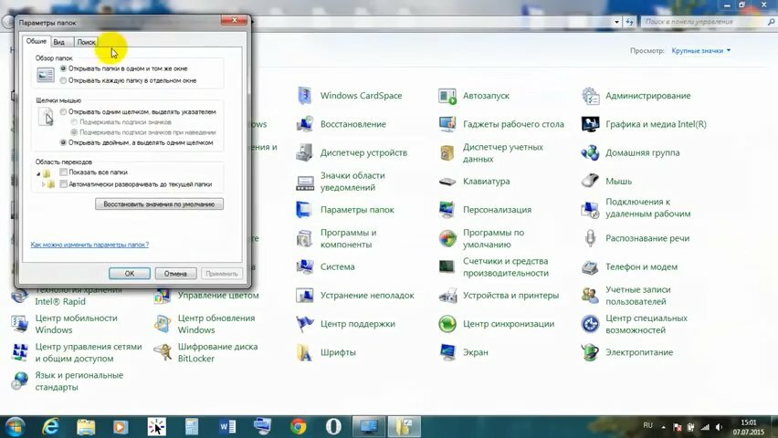The width and height of the screenshot is (778, 438).
Task: Select Открывать двойным, а выделять одним щелчком
Action: click(64, 143)
